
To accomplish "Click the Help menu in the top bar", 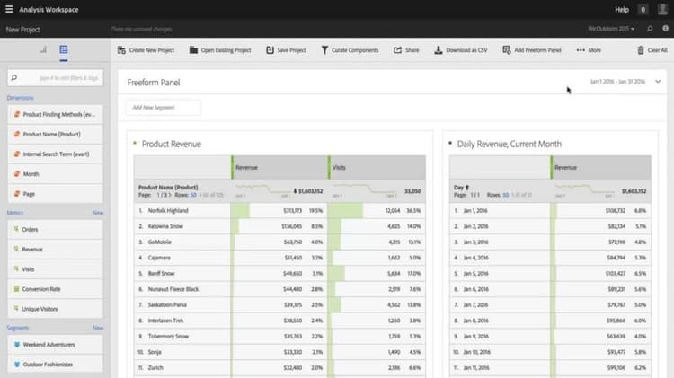I will [x=622, y=10].
